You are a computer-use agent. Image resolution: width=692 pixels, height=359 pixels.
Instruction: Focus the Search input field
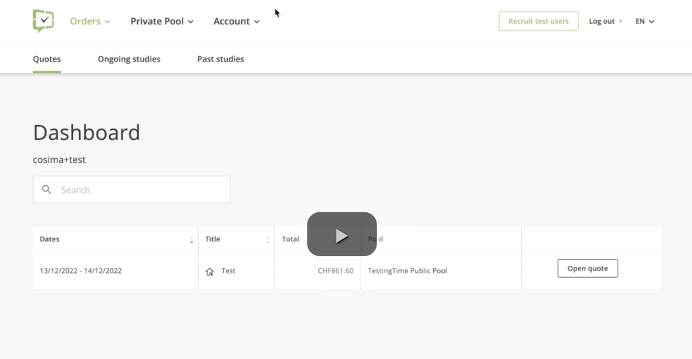coord(132,189)
